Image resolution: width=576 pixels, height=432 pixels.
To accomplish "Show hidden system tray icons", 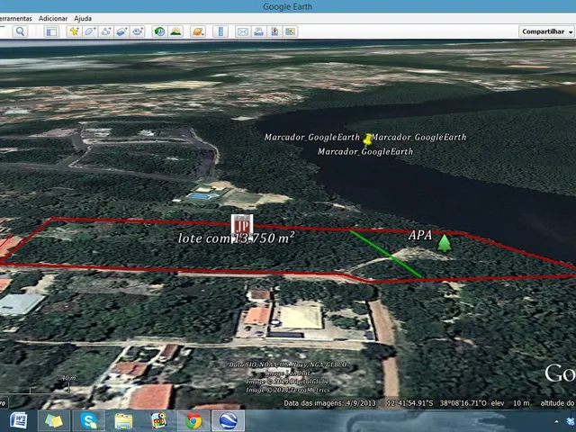I will pyautogui.click(x=556, y=422).
